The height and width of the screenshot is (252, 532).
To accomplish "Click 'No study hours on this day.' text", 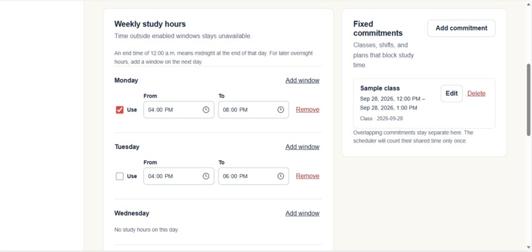I will tap(147, 230).
